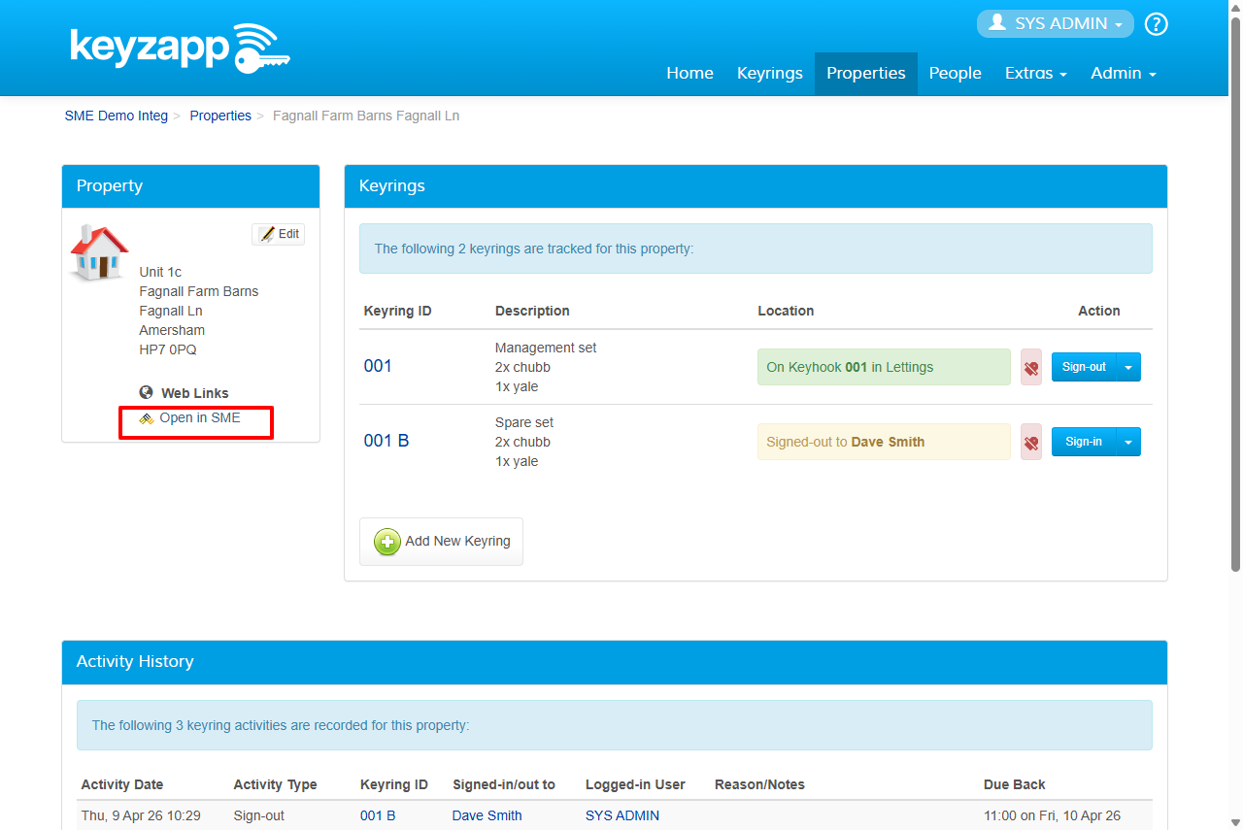Image resolution: width=1243 pixels, height=830 pixels.
Task: Open the Sign-in dropdown arrow for keyring 001 B
Action: (1128, 443)
